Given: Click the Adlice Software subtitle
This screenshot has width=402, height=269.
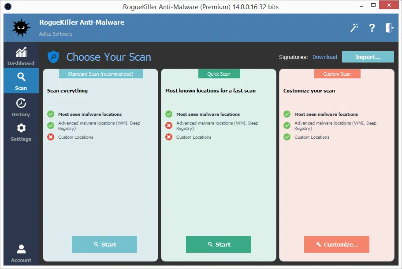Looking at the screenshot, I should point(56,34).
